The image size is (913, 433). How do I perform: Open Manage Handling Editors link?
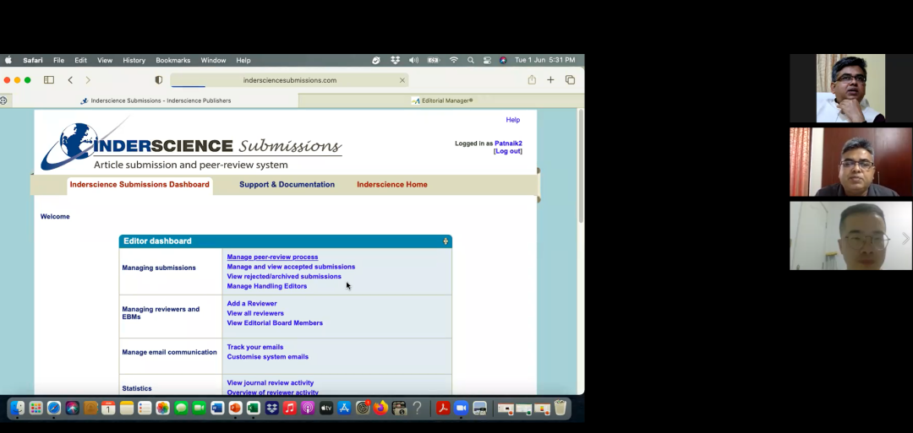point(266,286)
